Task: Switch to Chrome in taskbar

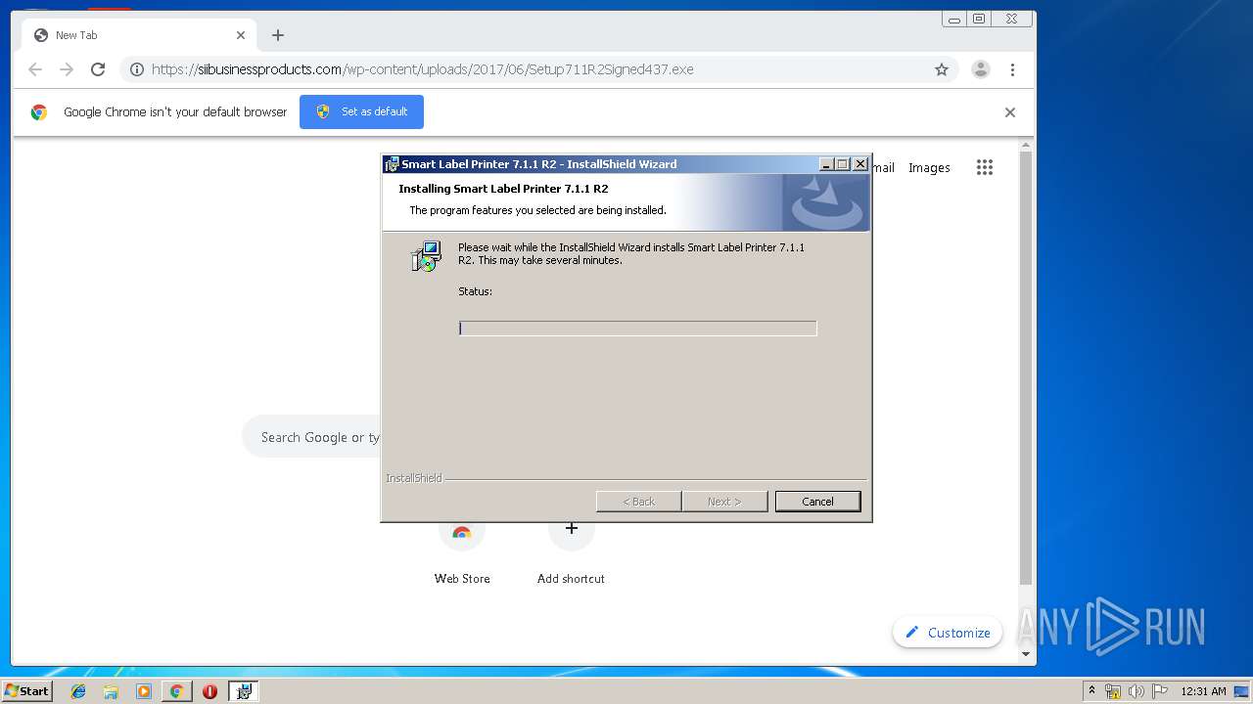Action: coord(176,691)
